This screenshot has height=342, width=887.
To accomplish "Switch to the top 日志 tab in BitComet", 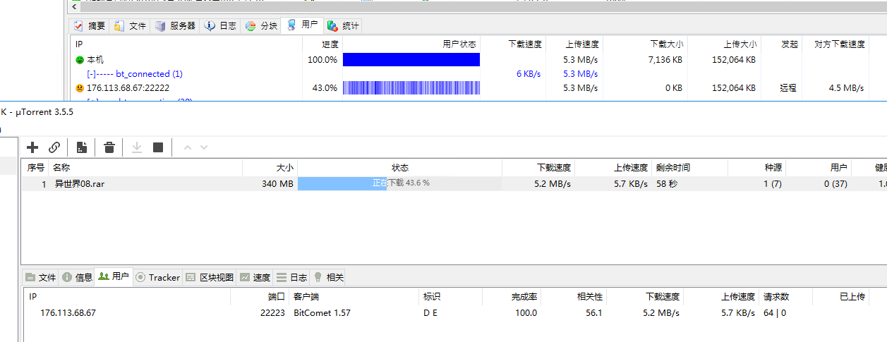I will point(221,26).
